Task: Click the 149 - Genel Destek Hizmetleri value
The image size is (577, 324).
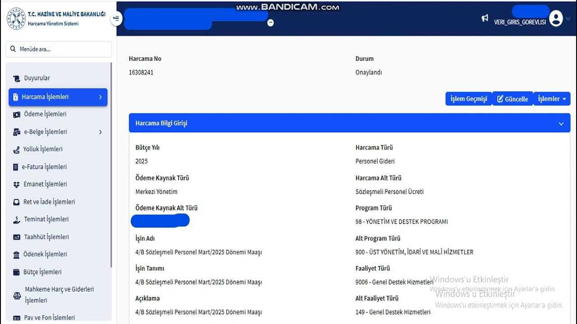Action: 393,312
